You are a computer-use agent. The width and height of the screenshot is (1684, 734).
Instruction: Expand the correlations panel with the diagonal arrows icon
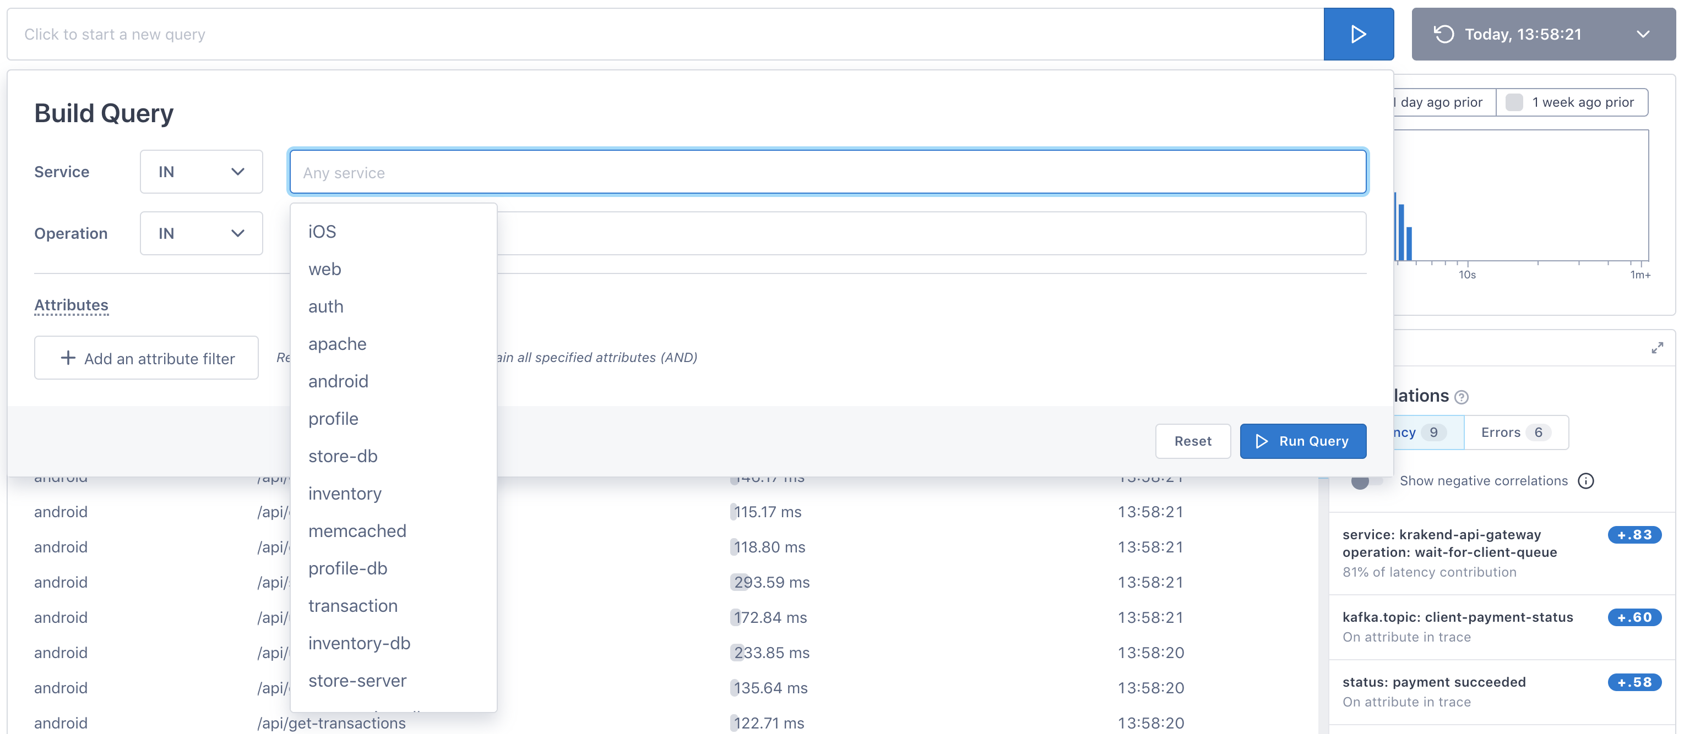pos(1658,347)
